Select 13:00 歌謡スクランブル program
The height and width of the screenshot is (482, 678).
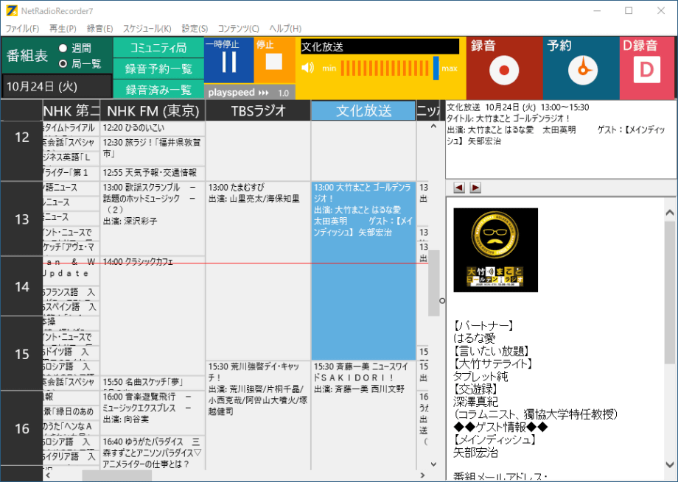[x=153, y=219]
